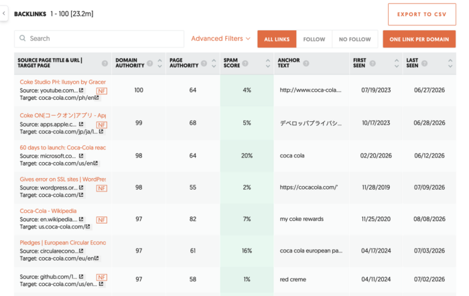This screenshot has height=296, width=469.
Task: Click first seen date 11/28/2019
Action: 376,188
